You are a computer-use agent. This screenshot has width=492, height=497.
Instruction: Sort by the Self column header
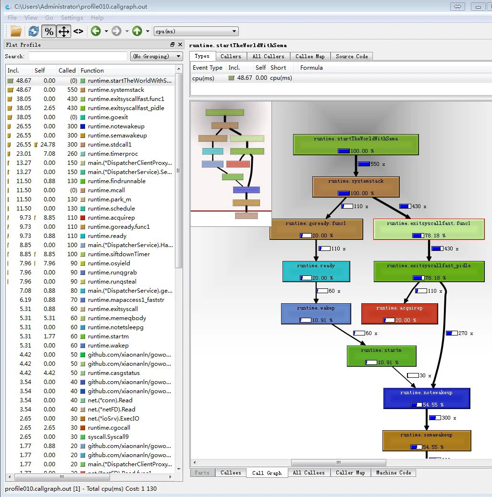tap(40, 70)
